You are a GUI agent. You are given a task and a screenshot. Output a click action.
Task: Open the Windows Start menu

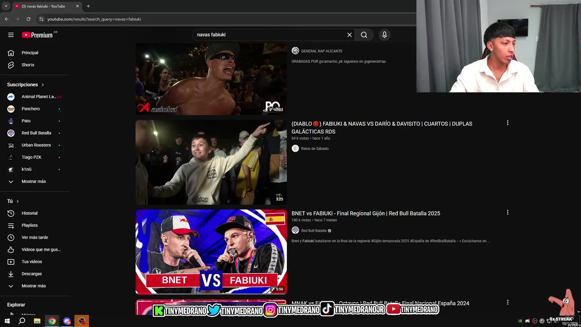[x=7, y=321]
